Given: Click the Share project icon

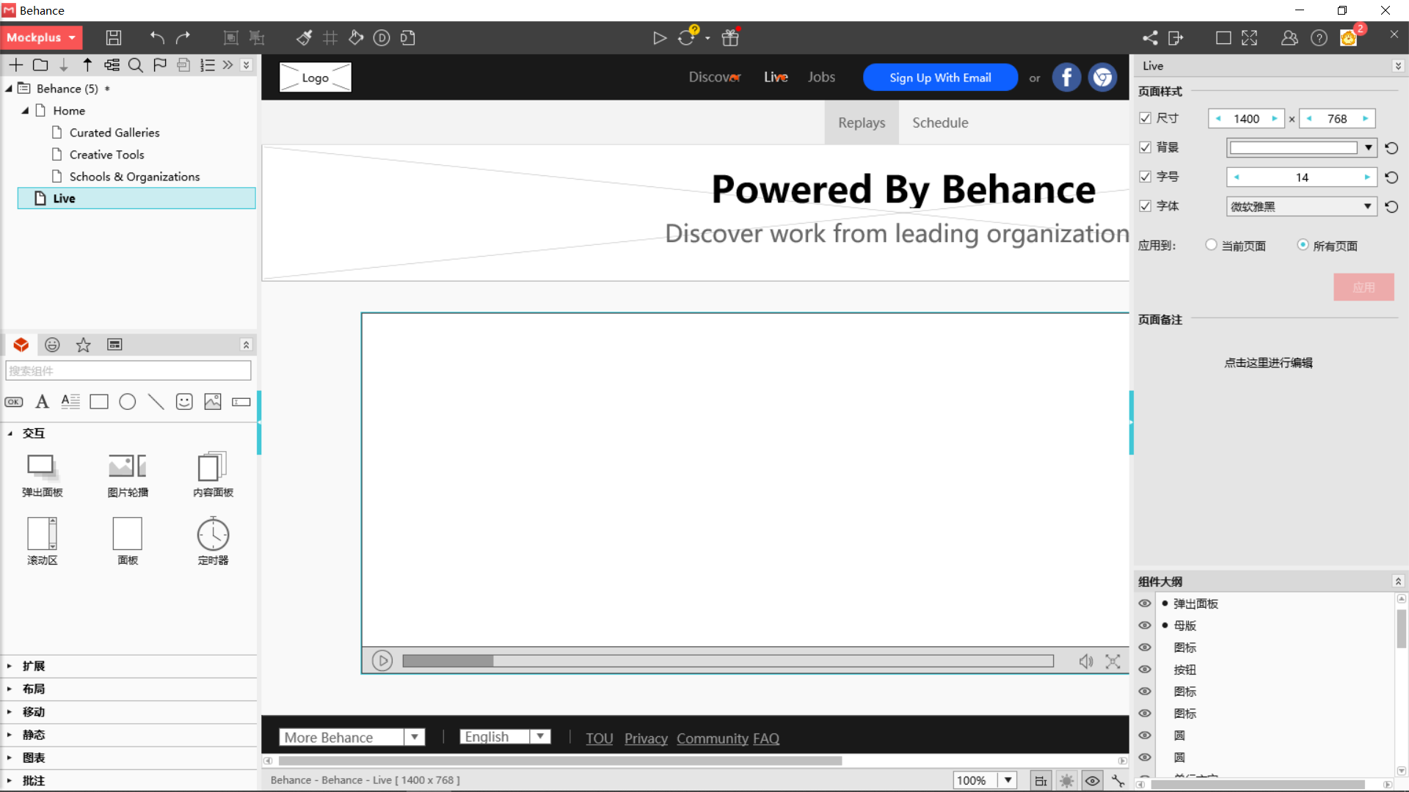Looking at the screenshot, I should coord(1150,38).
